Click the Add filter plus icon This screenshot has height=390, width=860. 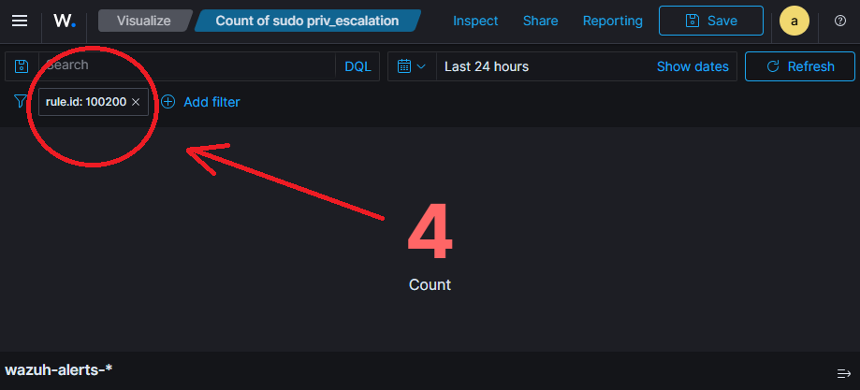coord(168,102)
